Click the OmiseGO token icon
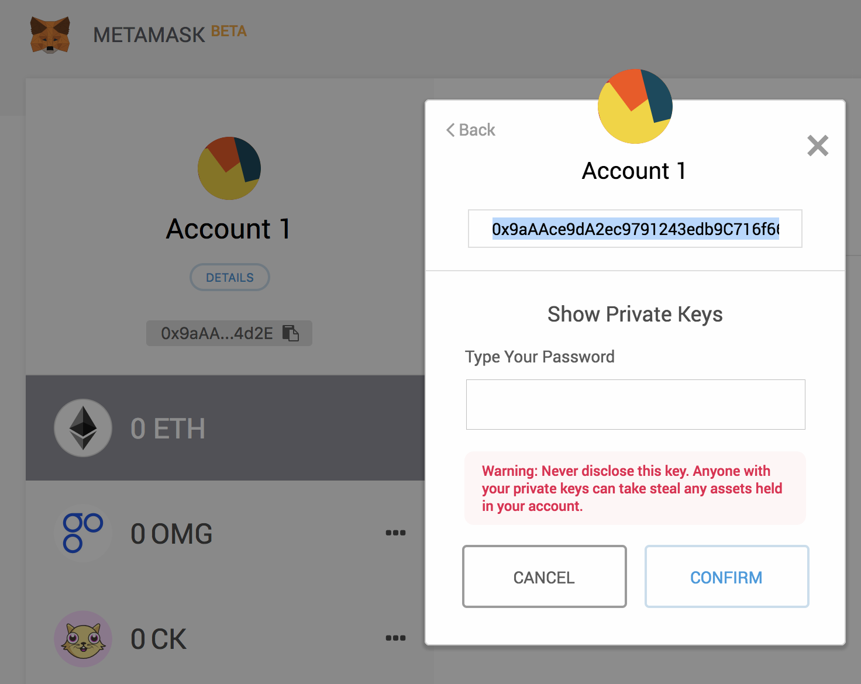 (82, 533)
